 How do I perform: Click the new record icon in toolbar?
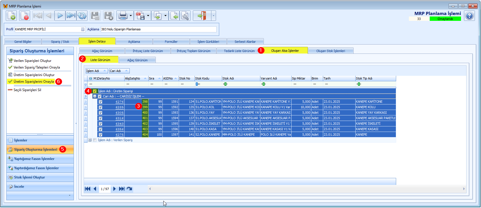click(x=11, y=16)
